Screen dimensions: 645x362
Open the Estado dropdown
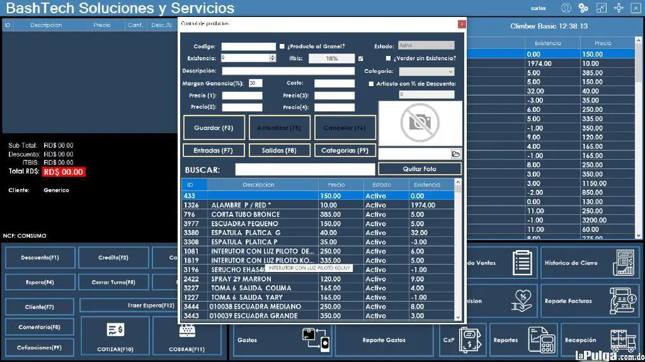[x=426, y=45]
